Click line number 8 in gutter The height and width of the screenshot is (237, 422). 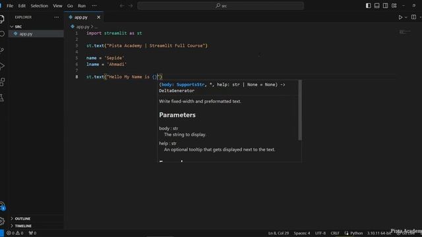76,77
